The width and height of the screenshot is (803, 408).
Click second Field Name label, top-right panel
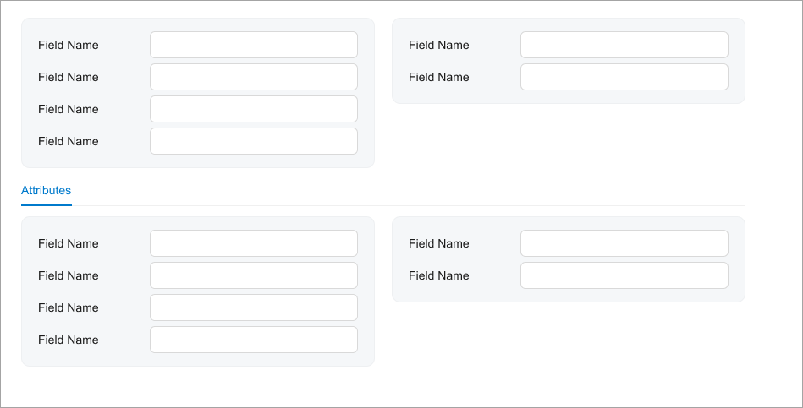click(x=439, y=77)
